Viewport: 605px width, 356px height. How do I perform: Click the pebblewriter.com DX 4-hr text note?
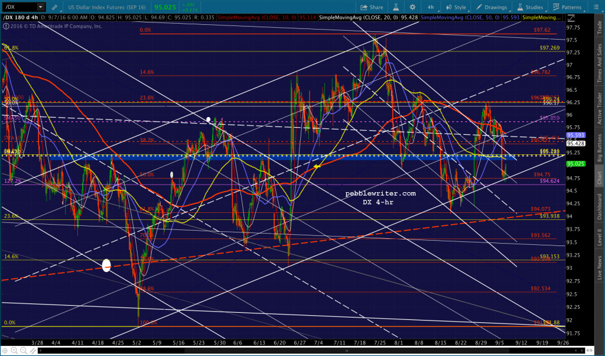point(380,198)
